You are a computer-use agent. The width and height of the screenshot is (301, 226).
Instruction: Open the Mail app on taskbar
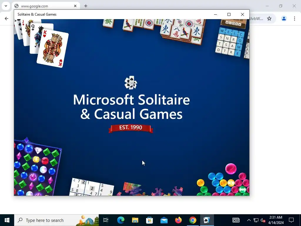click(x=164, y=220)
